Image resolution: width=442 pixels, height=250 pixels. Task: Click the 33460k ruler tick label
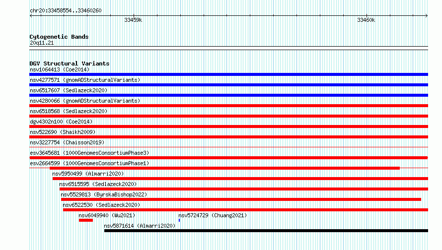coord(366,20)
